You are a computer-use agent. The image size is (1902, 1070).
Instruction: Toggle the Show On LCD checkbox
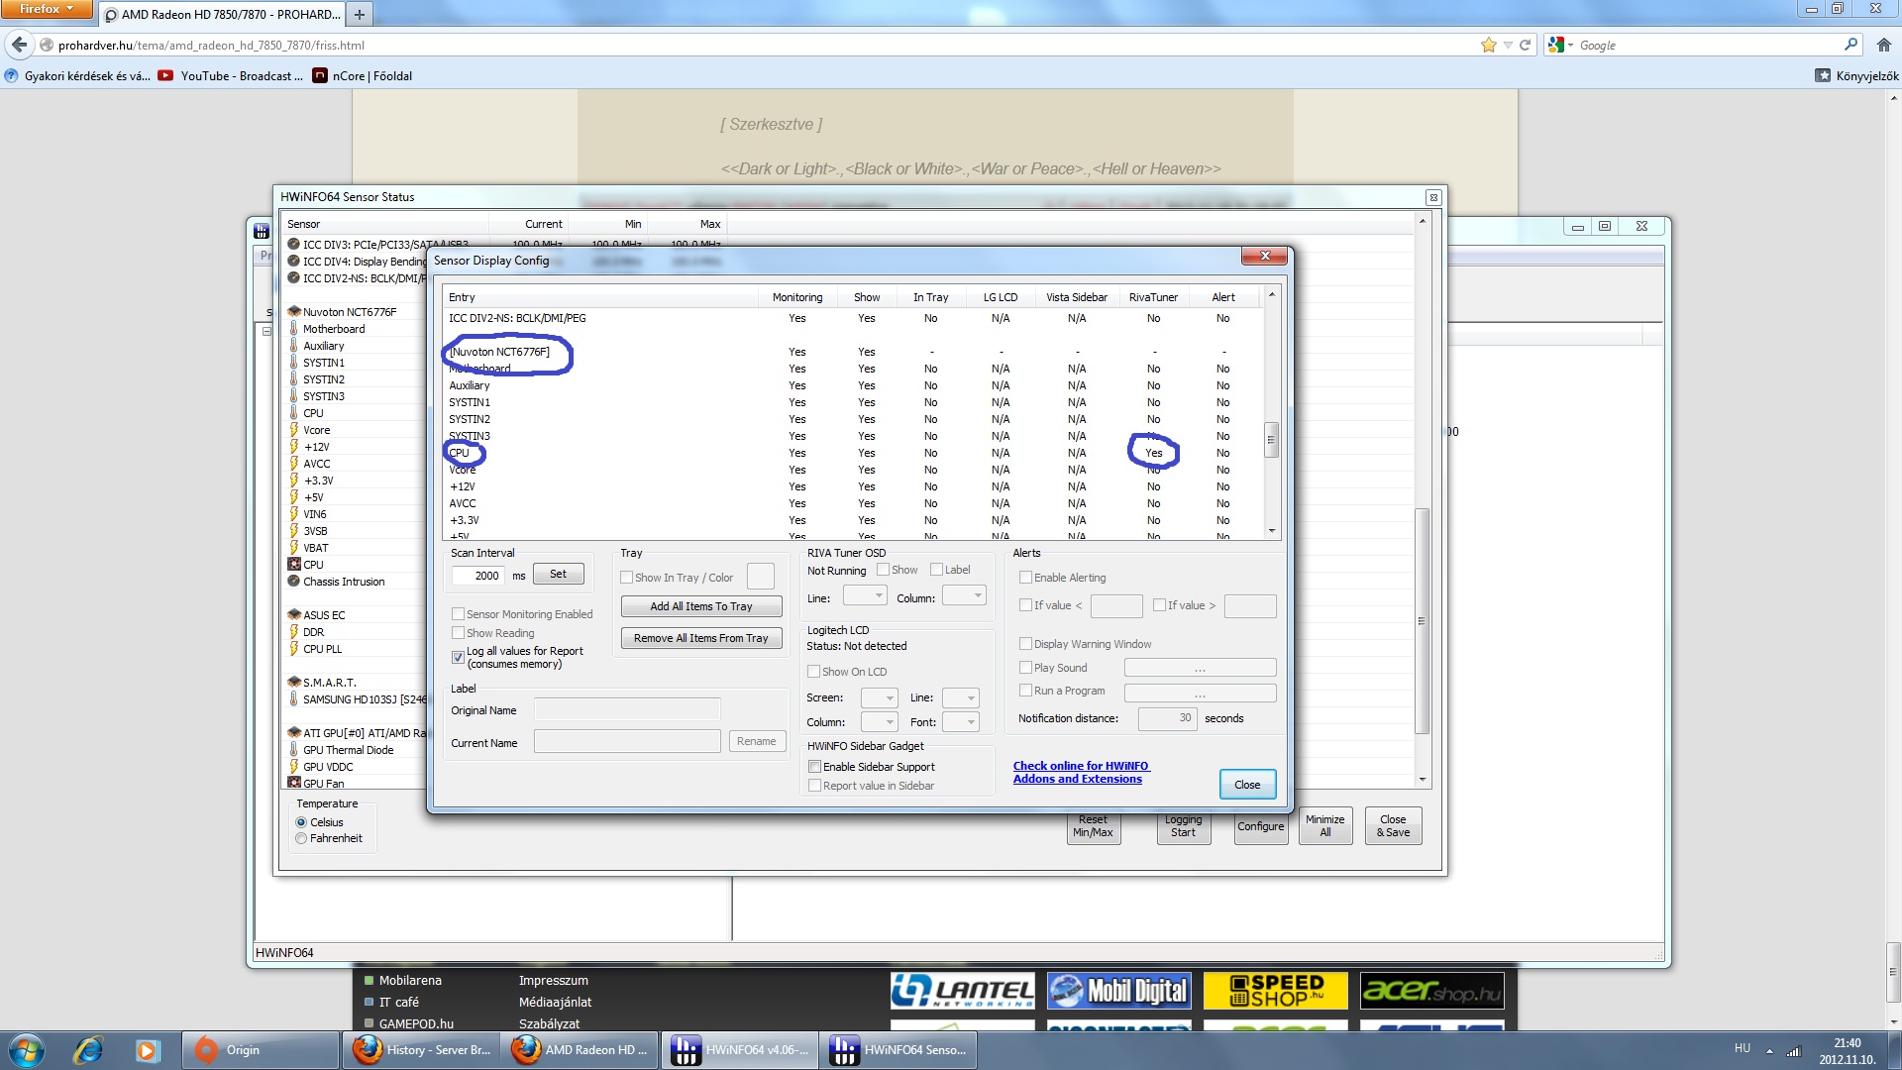[x=813, y=672]
